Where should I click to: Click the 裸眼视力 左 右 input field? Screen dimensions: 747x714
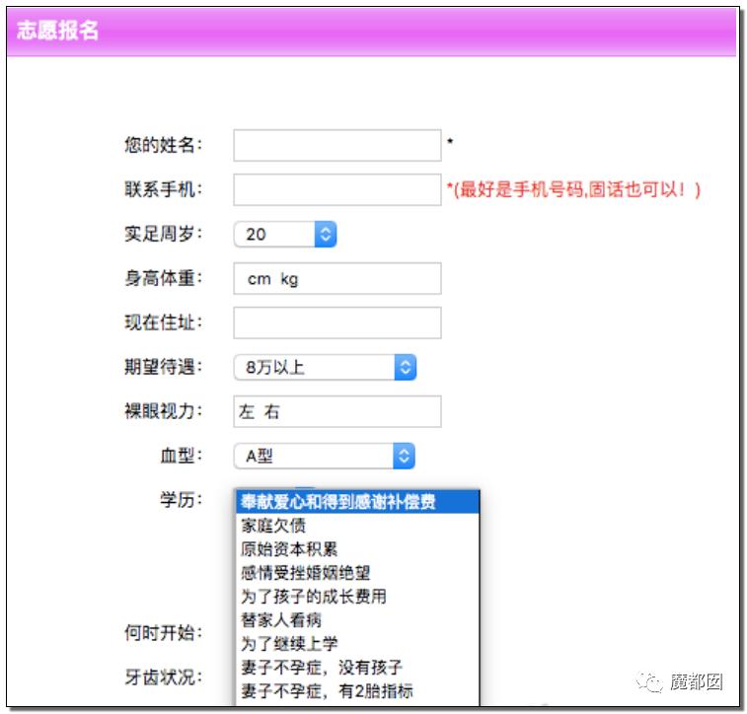336,411
